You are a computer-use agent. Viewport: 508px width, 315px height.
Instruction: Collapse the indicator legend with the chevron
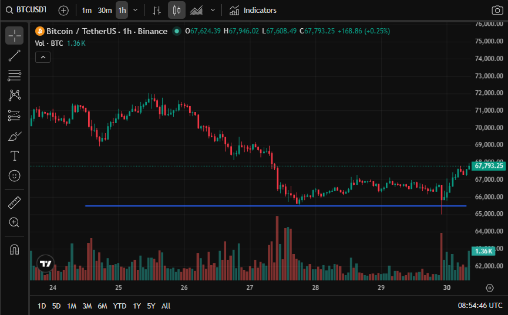(x=43, y=57)
